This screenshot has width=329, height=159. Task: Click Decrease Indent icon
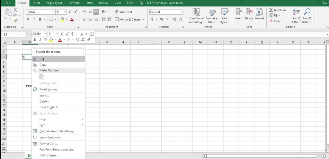pyautogui.click(x=103, y=19)
